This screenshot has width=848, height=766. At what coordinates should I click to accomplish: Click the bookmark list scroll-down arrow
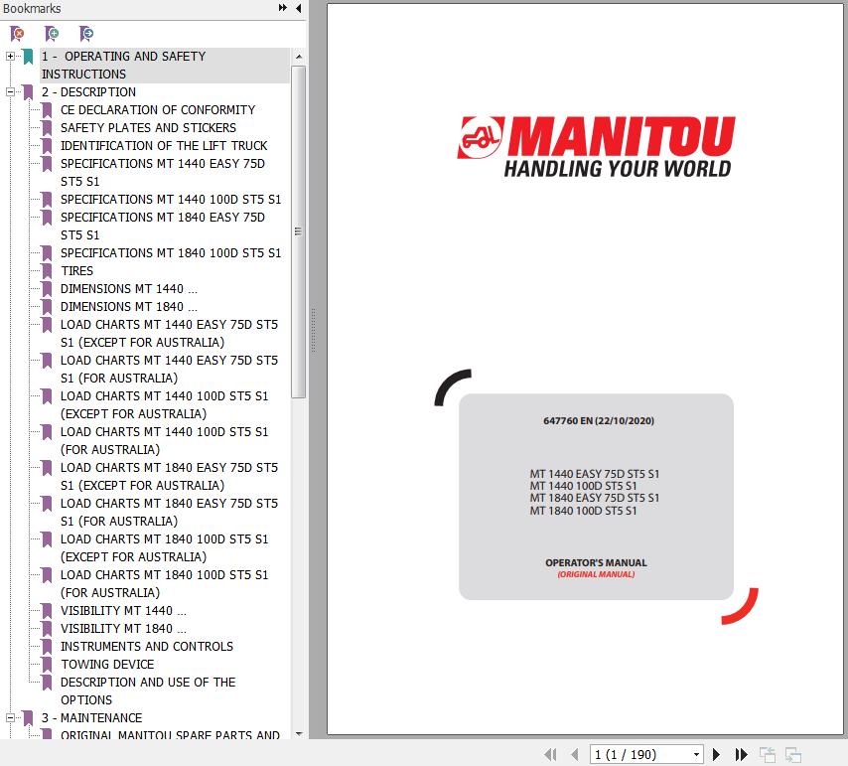point(299,734)
